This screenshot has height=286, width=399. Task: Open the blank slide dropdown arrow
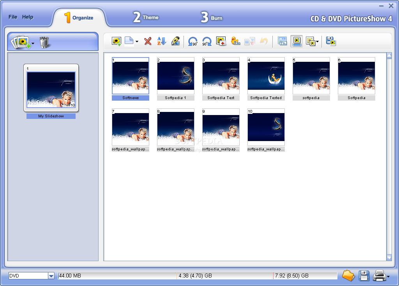137,41
